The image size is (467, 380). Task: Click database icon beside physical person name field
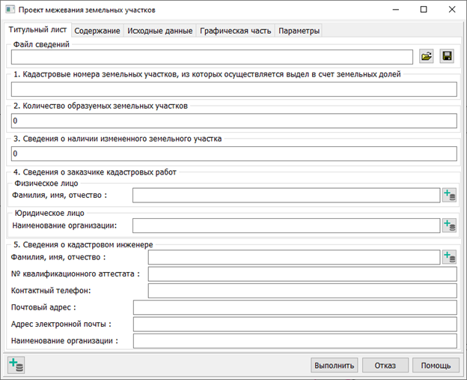pos(449,196)
